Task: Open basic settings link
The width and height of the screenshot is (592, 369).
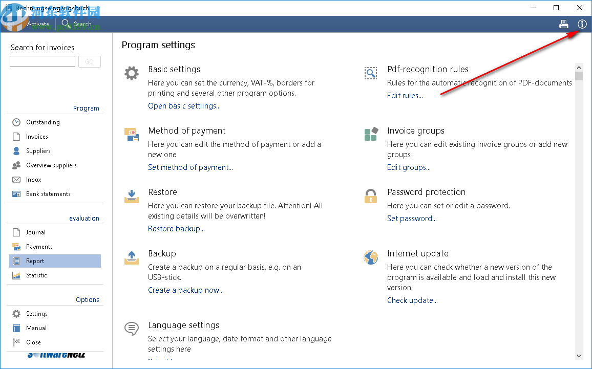Action: pyautogui.click(x=184, y=106)
